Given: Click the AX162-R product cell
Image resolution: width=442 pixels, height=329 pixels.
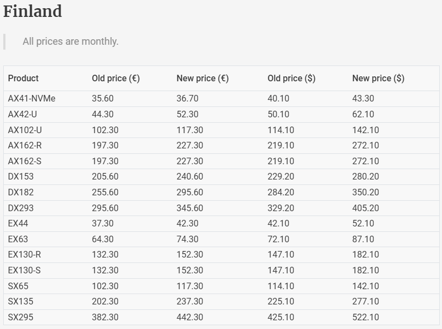Looking at the screenshot, I should coord(25,146).
